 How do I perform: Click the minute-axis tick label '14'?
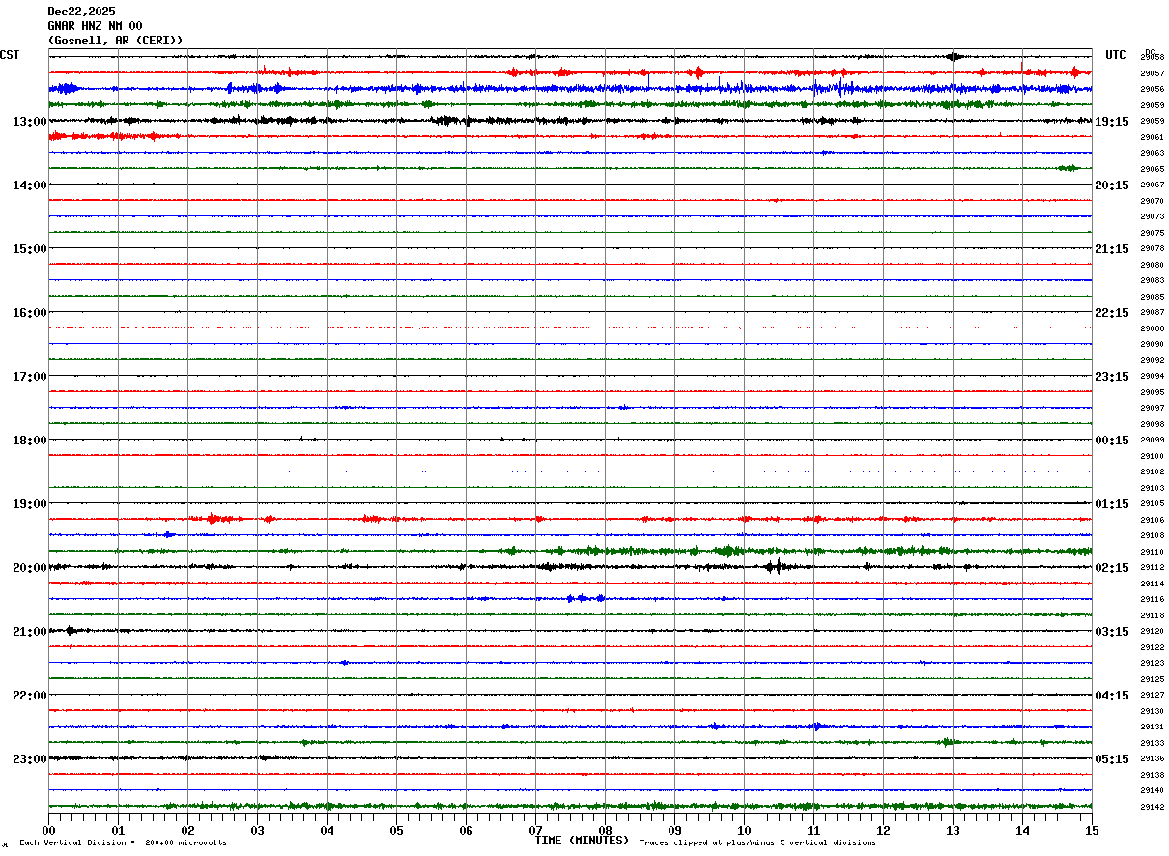pyautogui.click(x=1022, y=831)
